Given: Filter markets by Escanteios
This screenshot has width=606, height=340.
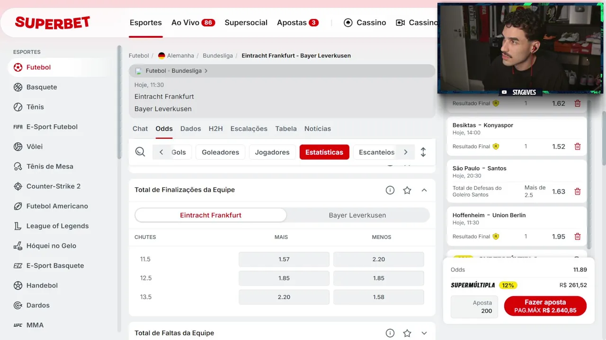Looking at the screenshot, I should click(376, 152).
